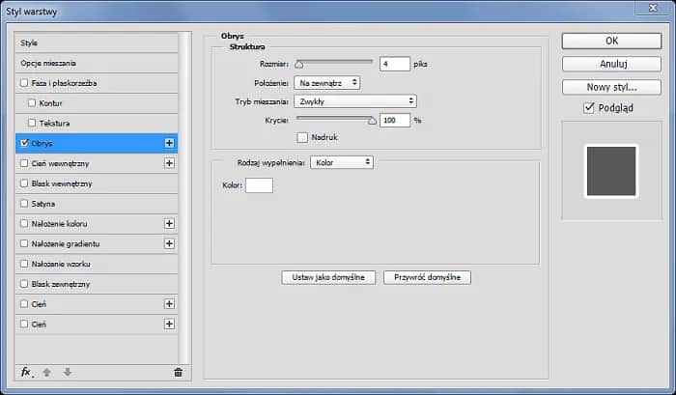Click the trash icon to delete effect
The width and height of the screenshot is (676, 395).
(x=178, y=372)
